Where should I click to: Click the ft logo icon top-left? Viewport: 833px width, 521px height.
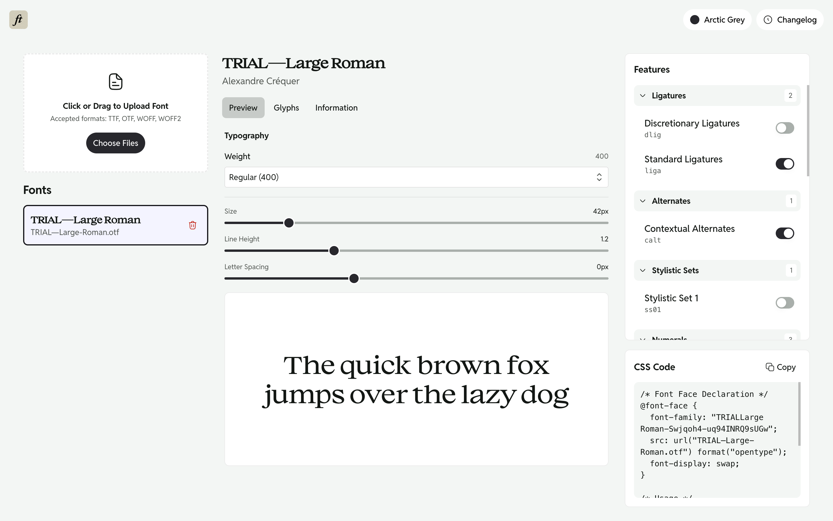(x=18, y=20)
